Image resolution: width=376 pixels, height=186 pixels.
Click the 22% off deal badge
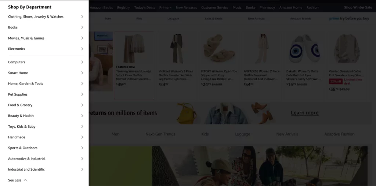click(336, 82)
